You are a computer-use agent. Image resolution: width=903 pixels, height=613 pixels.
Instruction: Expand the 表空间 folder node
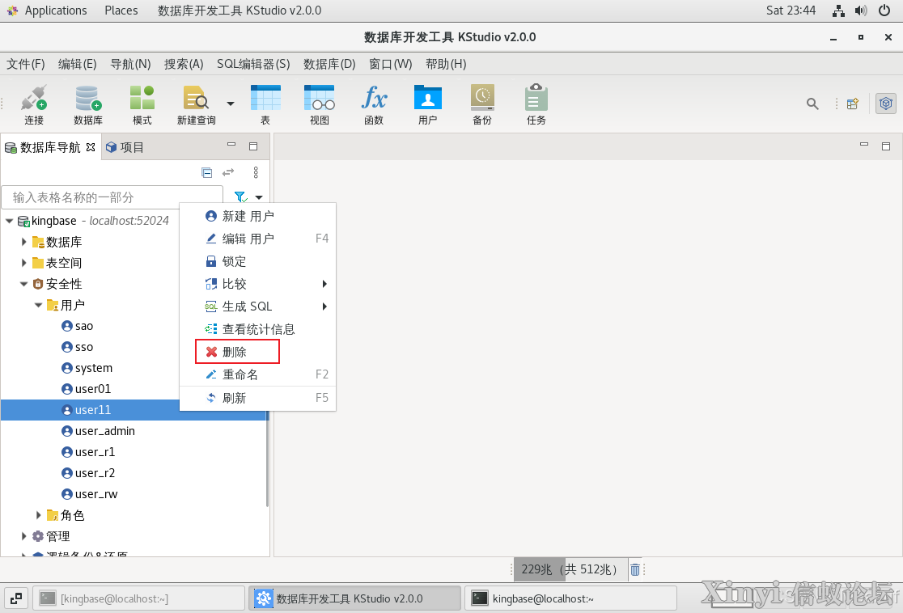[x=23, y=263]
